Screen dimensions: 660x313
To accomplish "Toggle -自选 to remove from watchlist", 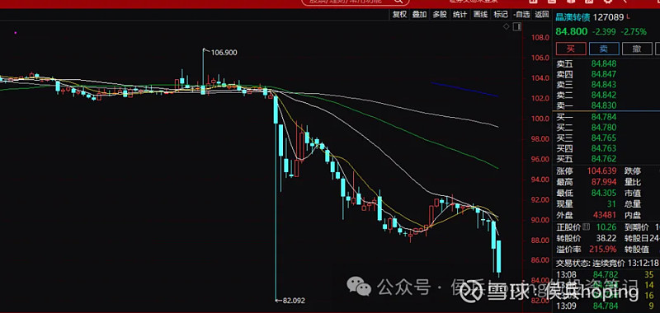I will 521,14.
